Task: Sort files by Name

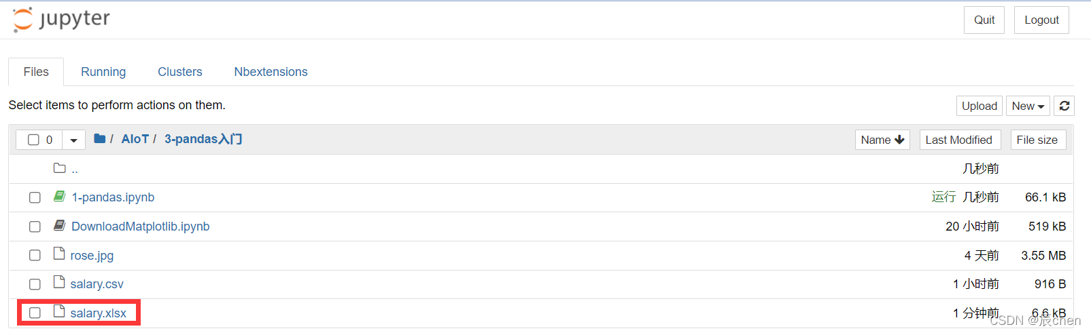Action: click(x=882, y=140)
